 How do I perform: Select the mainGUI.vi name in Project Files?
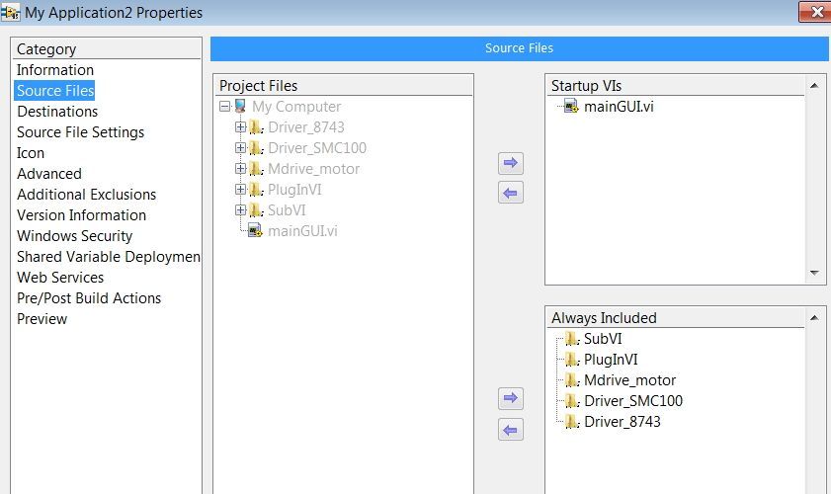point(302,231)
